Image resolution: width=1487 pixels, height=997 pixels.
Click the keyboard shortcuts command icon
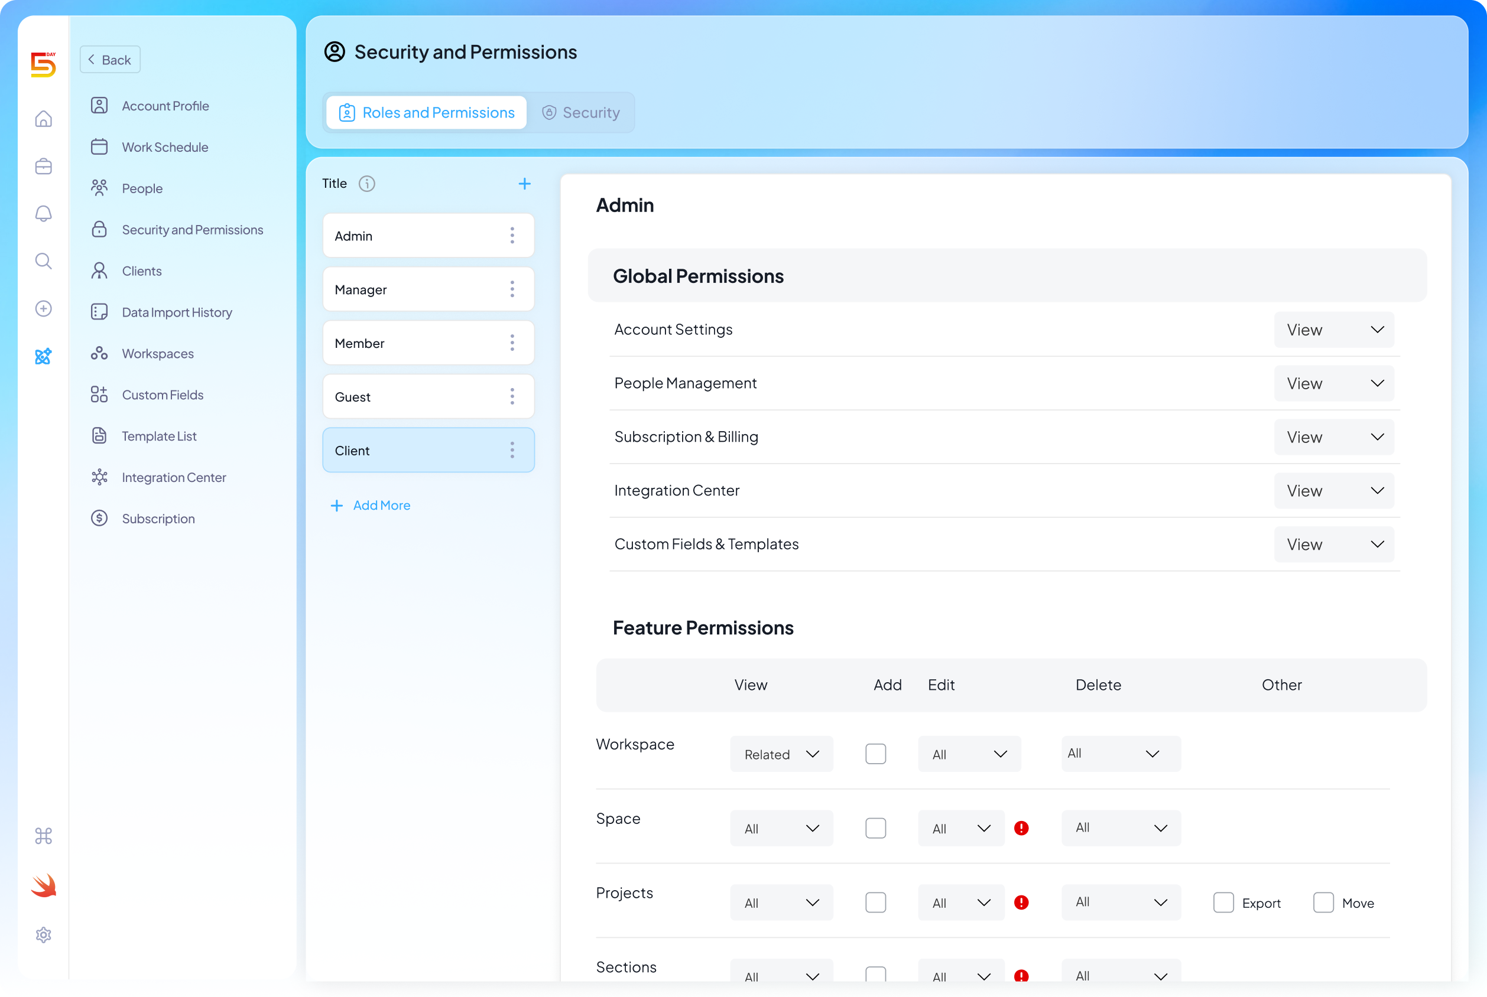click(43, 836)
